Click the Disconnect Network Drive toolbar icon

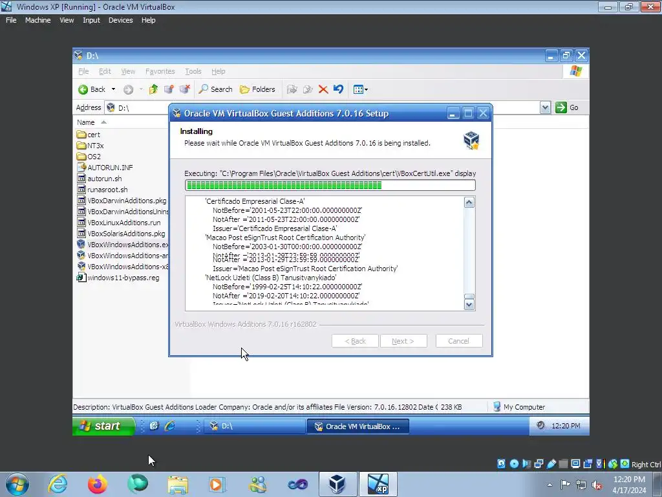coord(184,89)
